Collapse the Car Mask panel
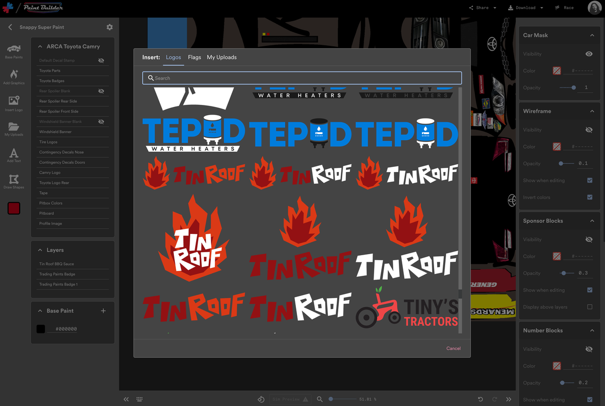Screen dimensions: 605x406 click(x=592, y=35)
